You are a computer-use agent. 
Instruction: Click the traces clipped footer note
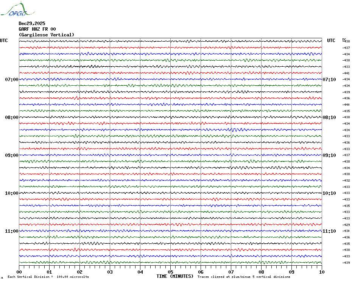(244, 277)
